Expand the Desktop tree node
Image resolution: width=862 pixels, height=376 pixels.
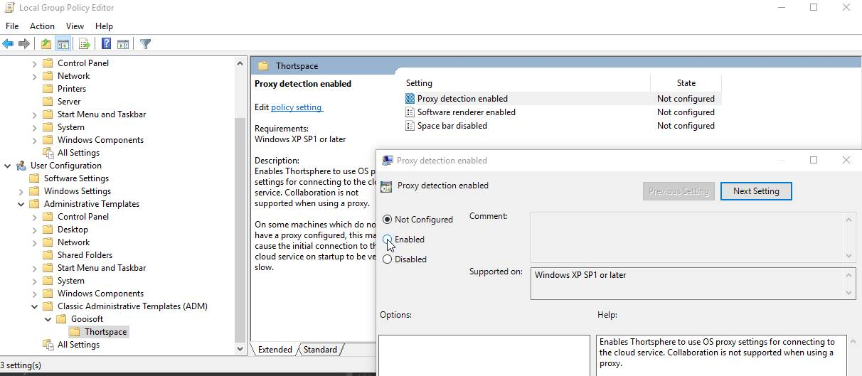(35, 230)
